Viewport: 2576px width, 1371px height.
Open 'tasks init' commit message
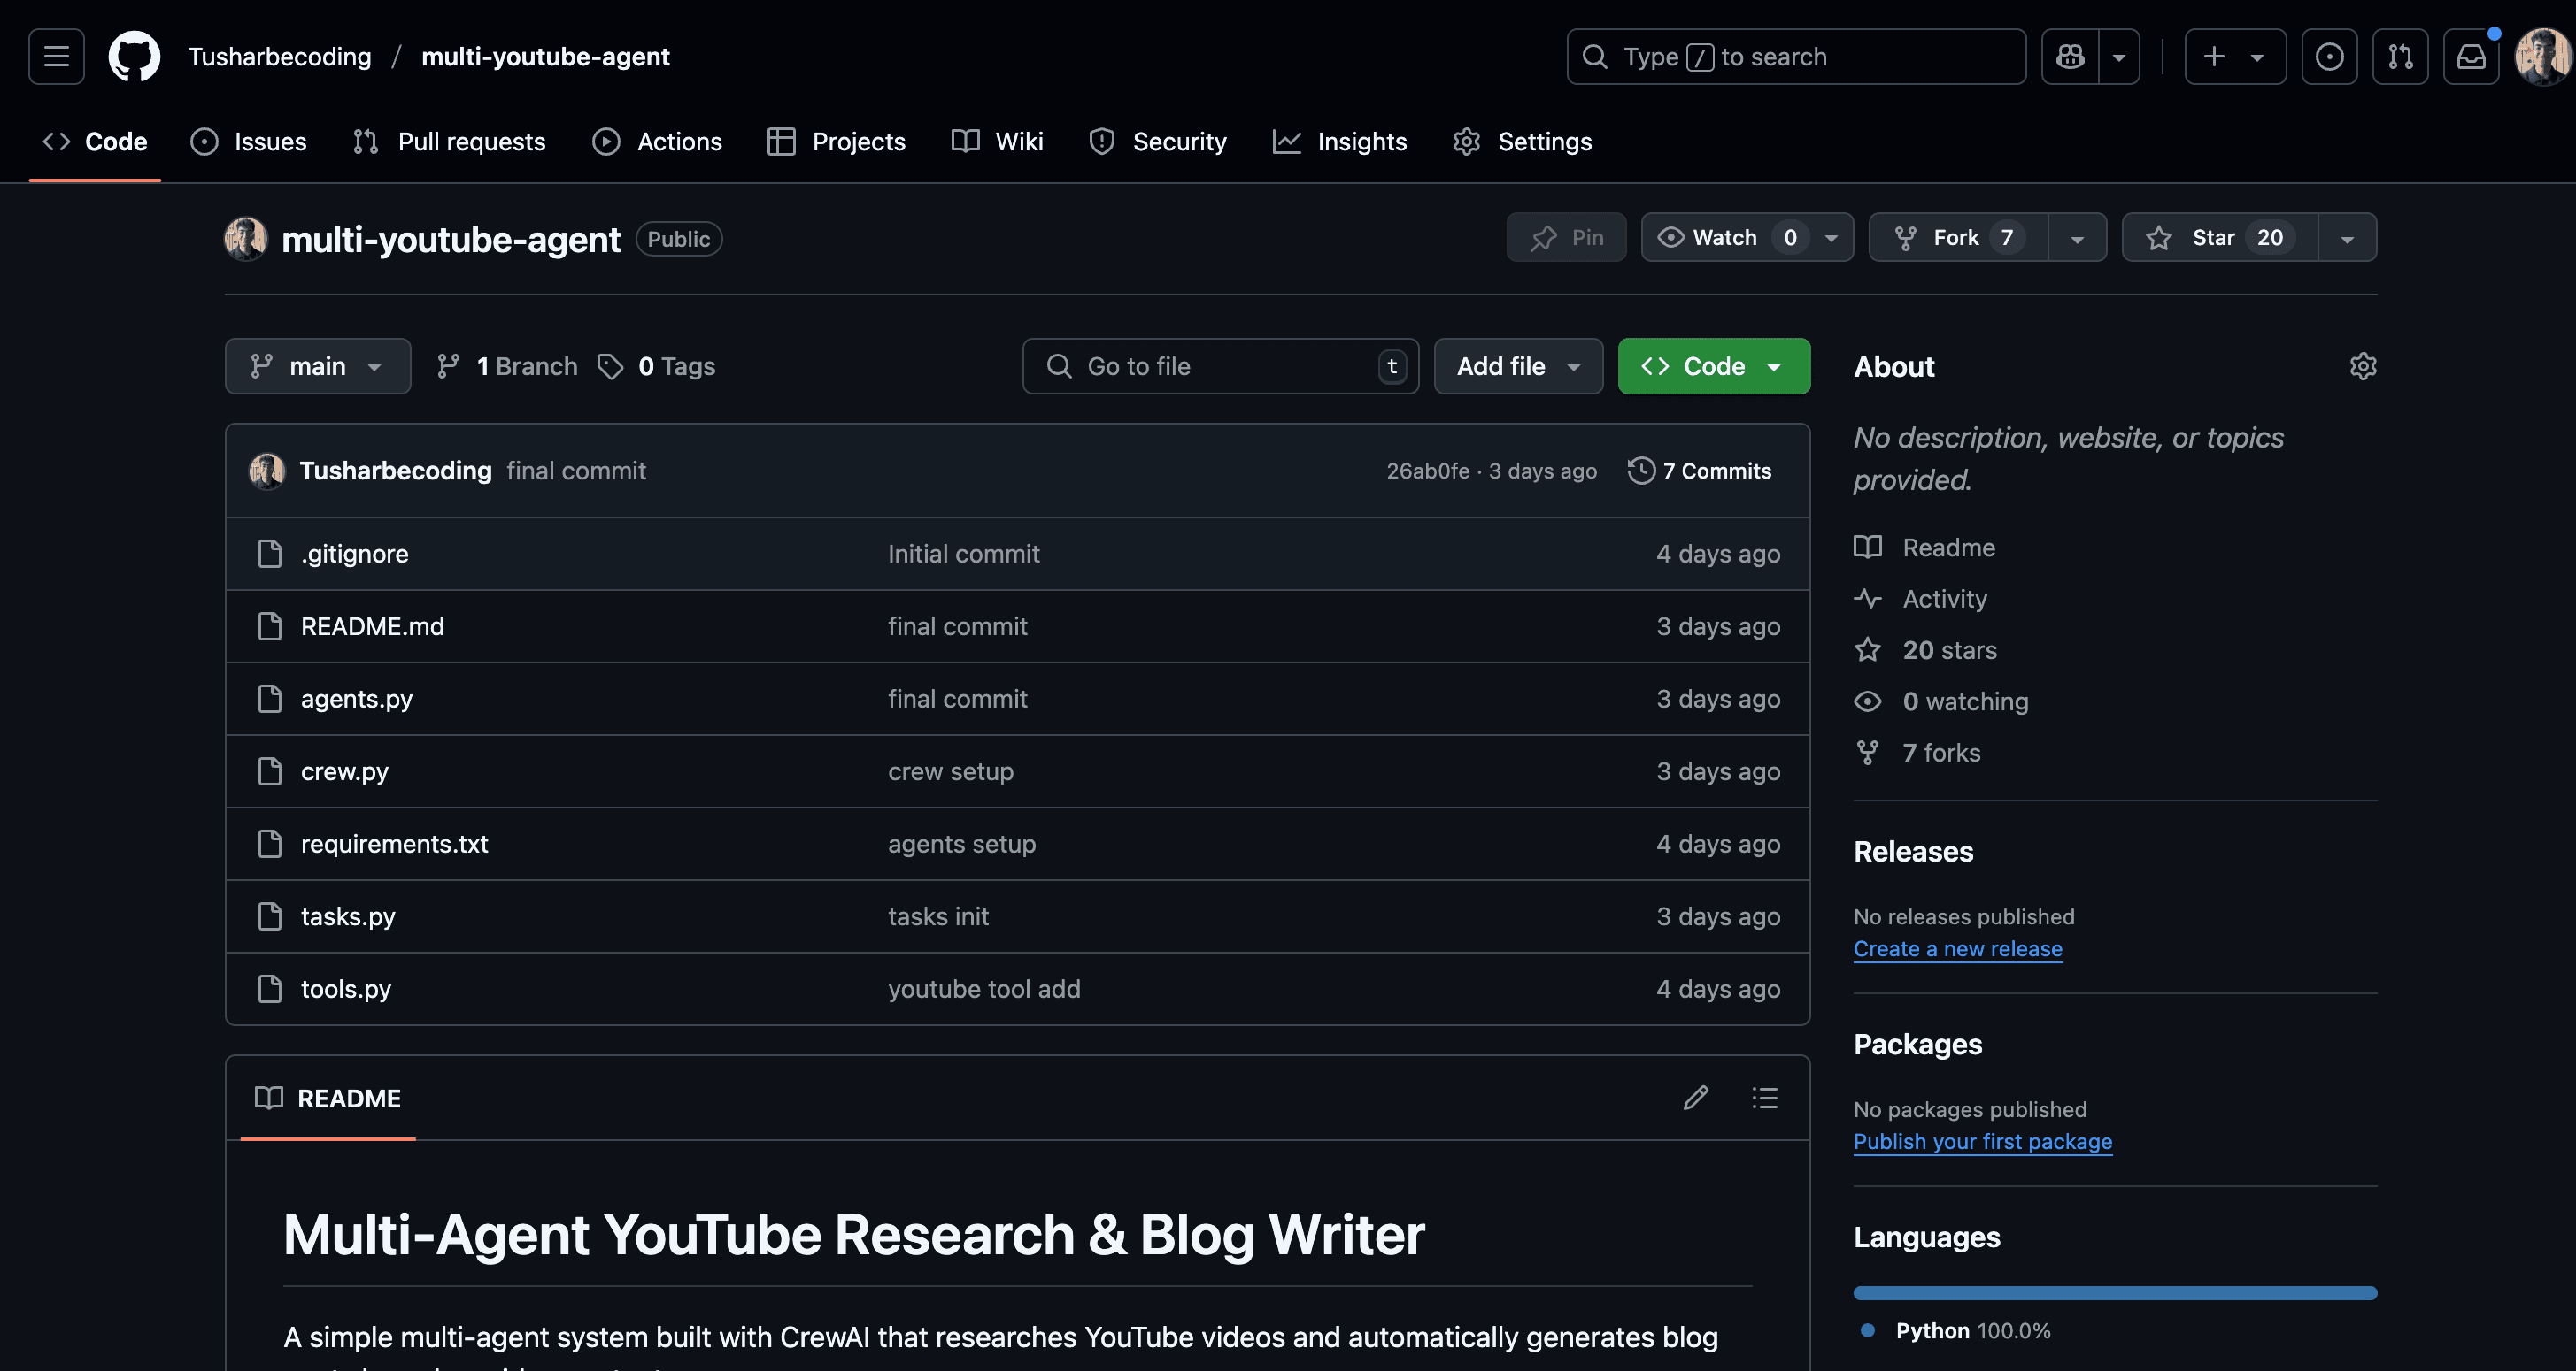tap(938, 917)
